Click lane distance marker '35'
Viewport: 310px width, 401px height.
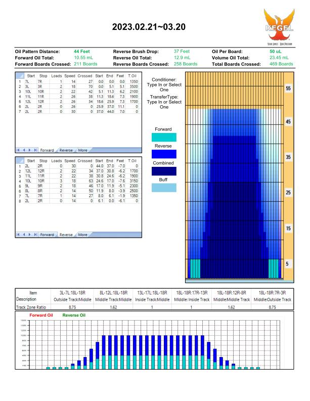[288, 157]
